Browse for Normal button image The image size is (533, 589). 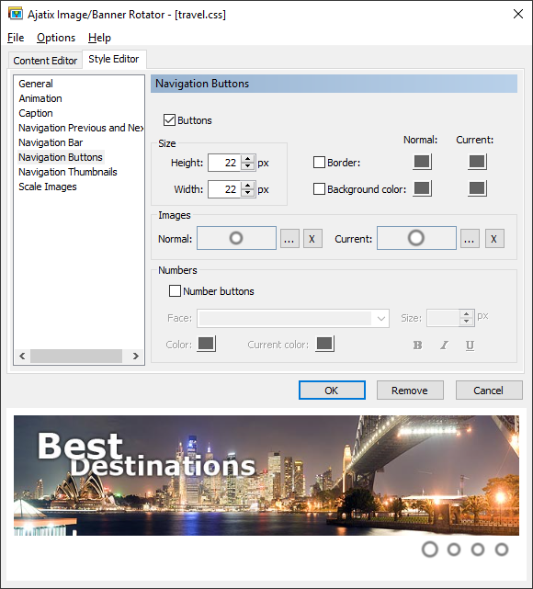click(289, 239)
